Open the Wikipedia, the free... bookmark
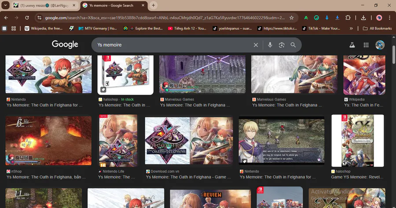Screen dimensions: 396x208 point(44,29)
